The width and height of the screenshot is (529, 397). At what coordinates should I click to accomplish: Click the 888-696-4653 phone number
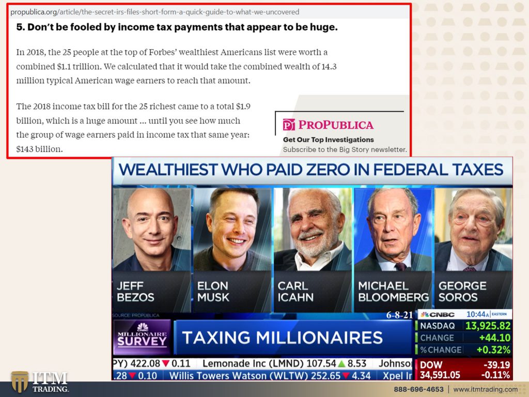(418, 389)
